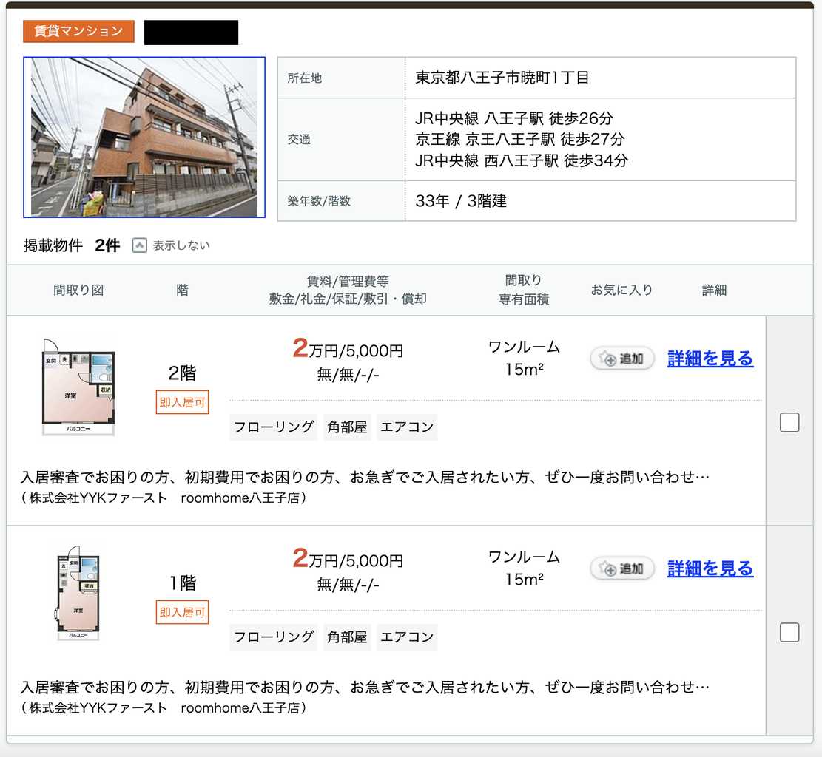The image size is (822, 757).
Task: Select the フローリング tag in the 1階 row
Action: 274,637
